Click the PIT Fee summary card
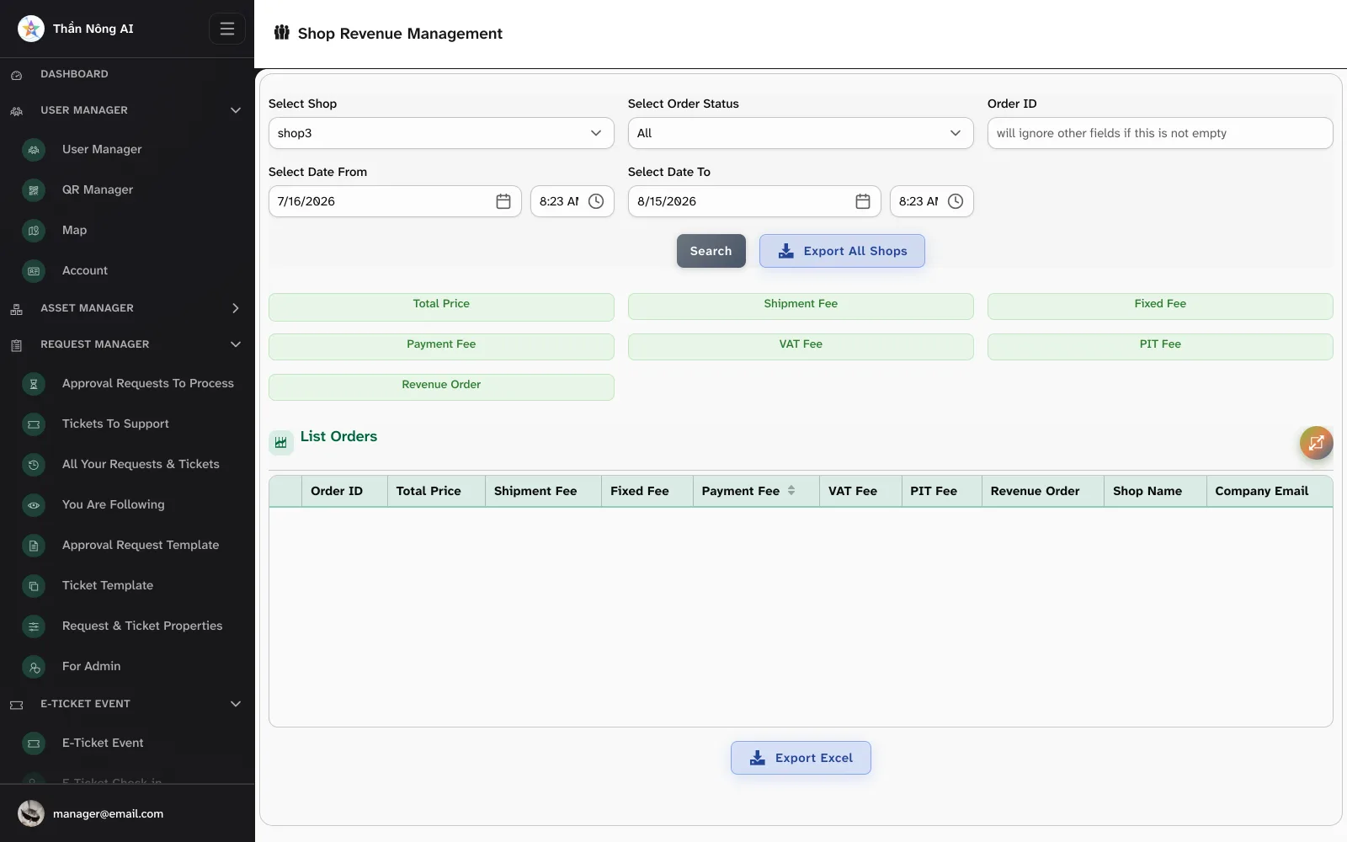 1160,347
